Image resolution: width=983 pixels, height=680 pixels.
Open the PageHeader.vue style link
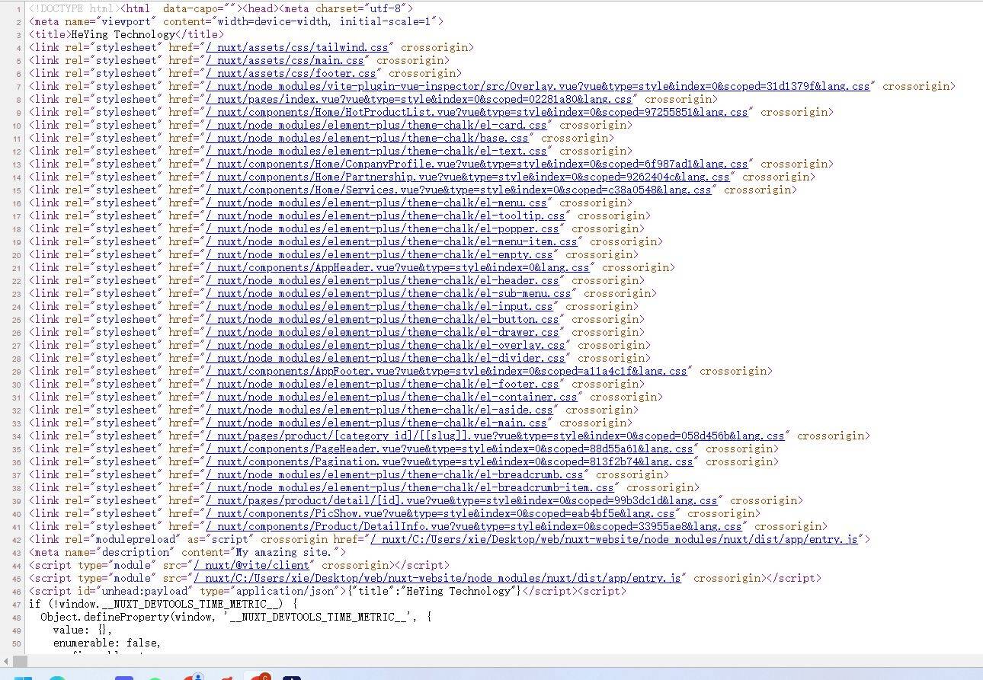(450, 449)
